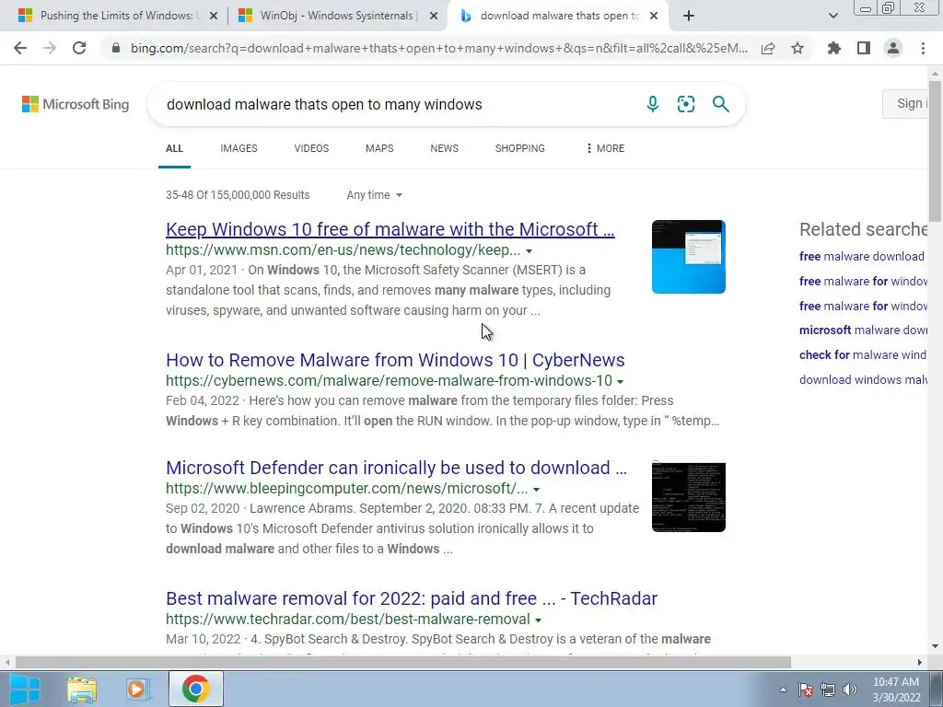Launch Windows Media Player from taskbar
This screenshot has height=707, width=943.
(137, 689)
